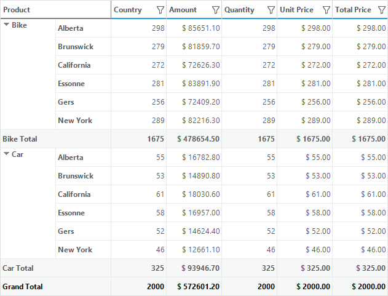
Task: Open the Unit Price column filter icon
Action: click(x=327, y=10)
